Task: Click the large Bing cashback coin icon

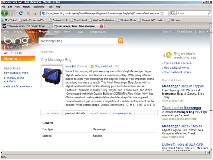Action: tap(169, 55)
